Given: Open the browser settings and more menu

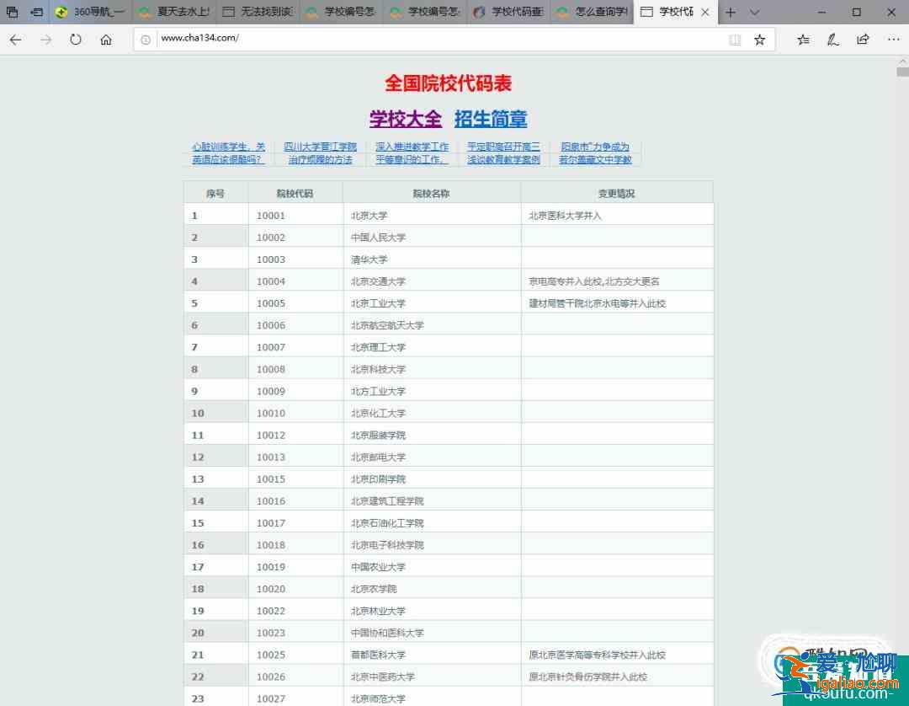Looking at the screenshot, I should (893, 40).
